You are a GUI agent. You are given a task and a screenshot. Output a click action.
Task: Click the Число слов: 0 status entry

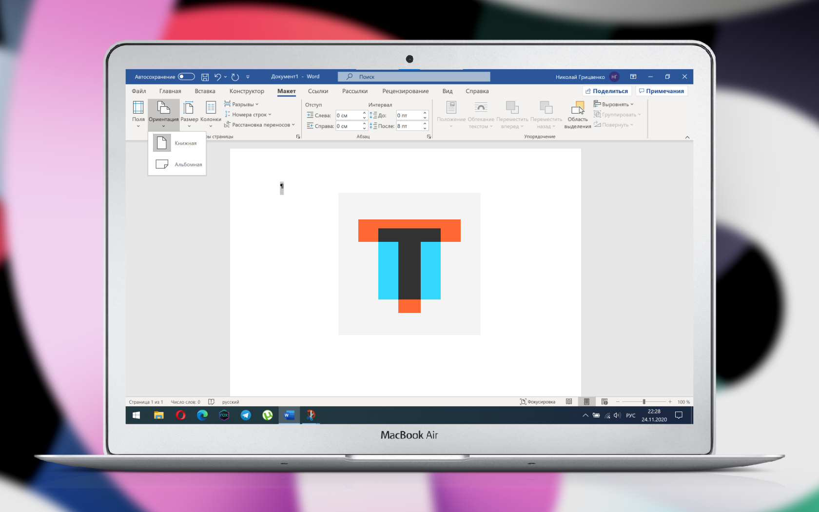(x=185, y=402)
